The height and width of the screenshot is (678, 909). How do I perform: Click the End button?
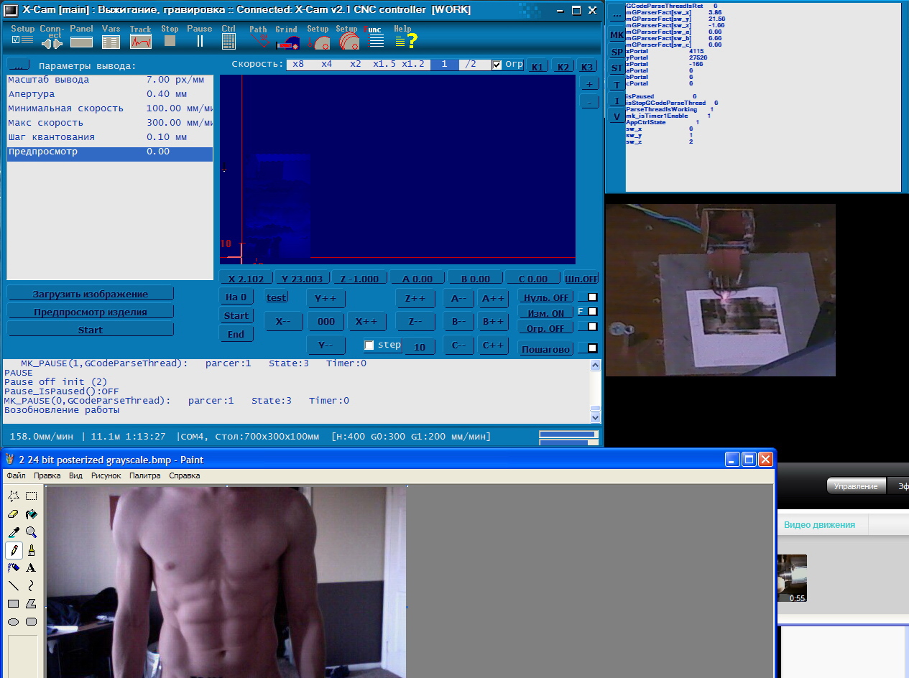[x=236, y=334]
